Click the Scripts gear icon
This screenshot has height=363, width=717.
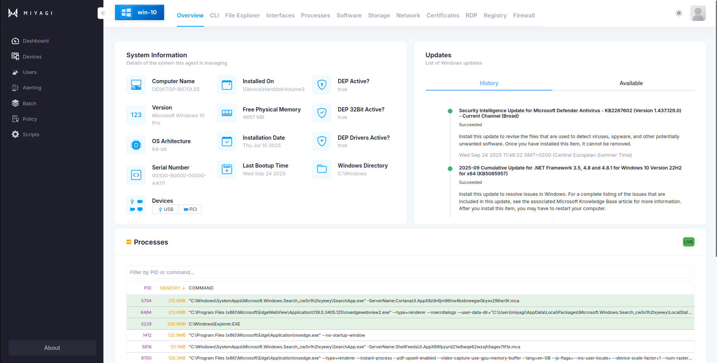click(15, 134)
